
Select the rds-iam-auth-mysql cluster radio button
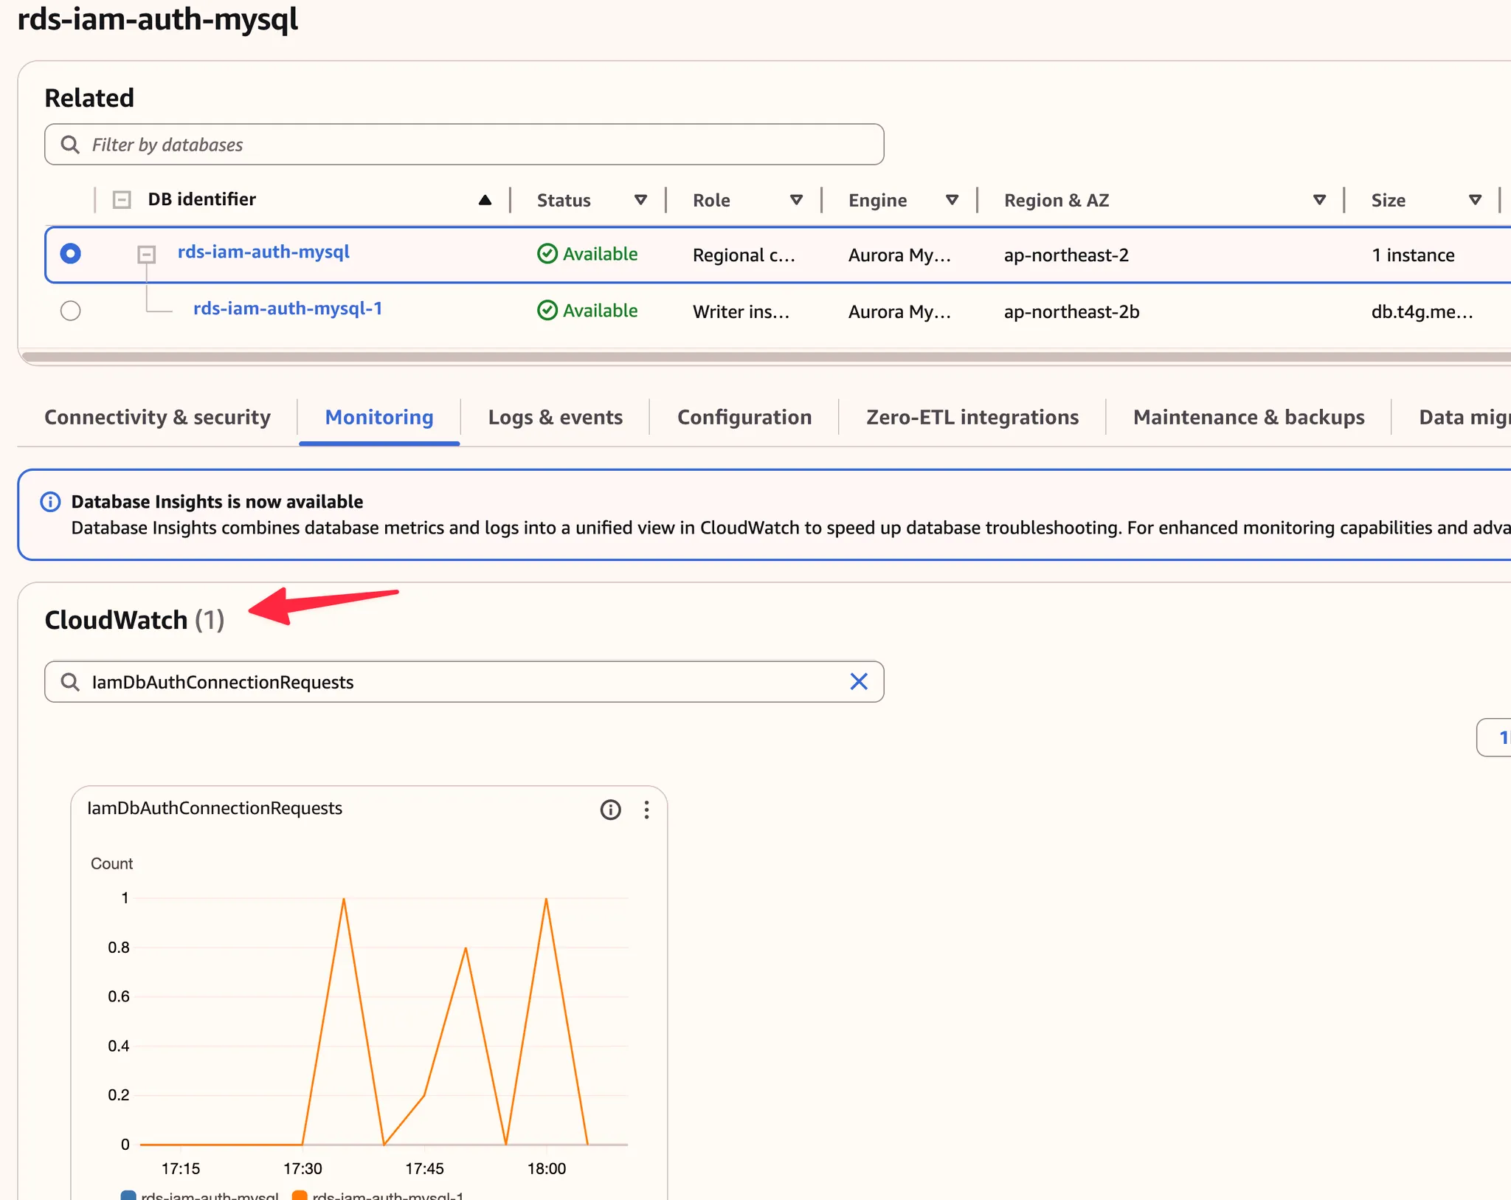click(x=71, y=254)
